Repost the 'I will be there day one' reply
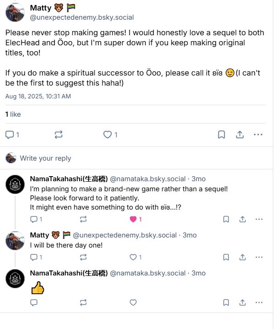276x329 pixels. [83, 257]
